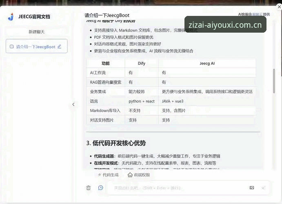
Task: Click the house icon next to 前端权限
Action: click(130, 175)
